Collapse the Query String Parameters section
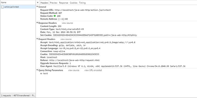197x98 pixels. [37, 70]
